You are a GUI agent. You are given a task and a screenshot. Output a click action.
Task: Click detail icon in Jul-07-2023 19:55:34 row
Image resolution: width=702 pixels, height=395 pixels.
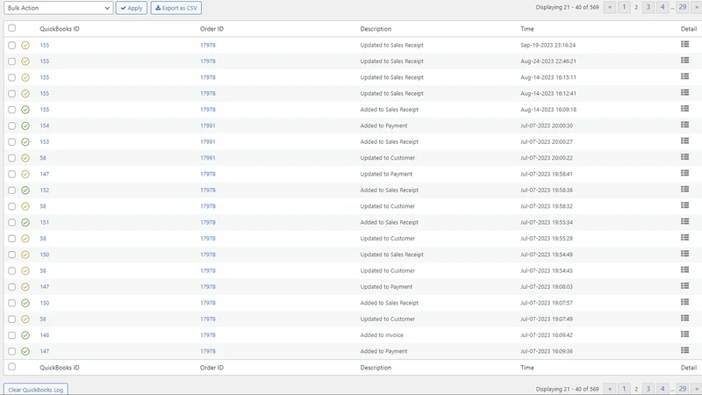point(684,221)
